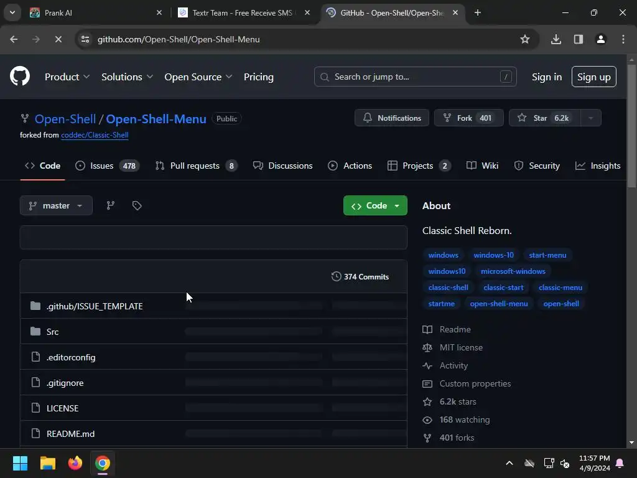Click the Sign in link
637x478 pixels.
coord(547,77)
